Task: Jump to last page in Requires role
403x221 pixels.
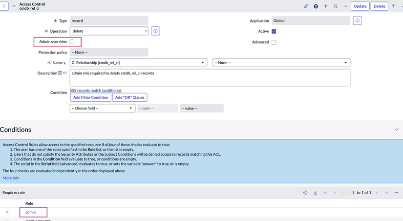Action: pyautogui.click(x=386, y=193)
